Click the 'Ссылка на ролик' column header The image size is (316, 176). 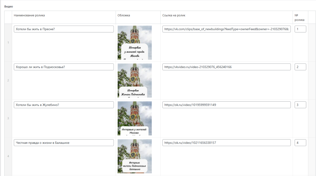click(174, 15)
